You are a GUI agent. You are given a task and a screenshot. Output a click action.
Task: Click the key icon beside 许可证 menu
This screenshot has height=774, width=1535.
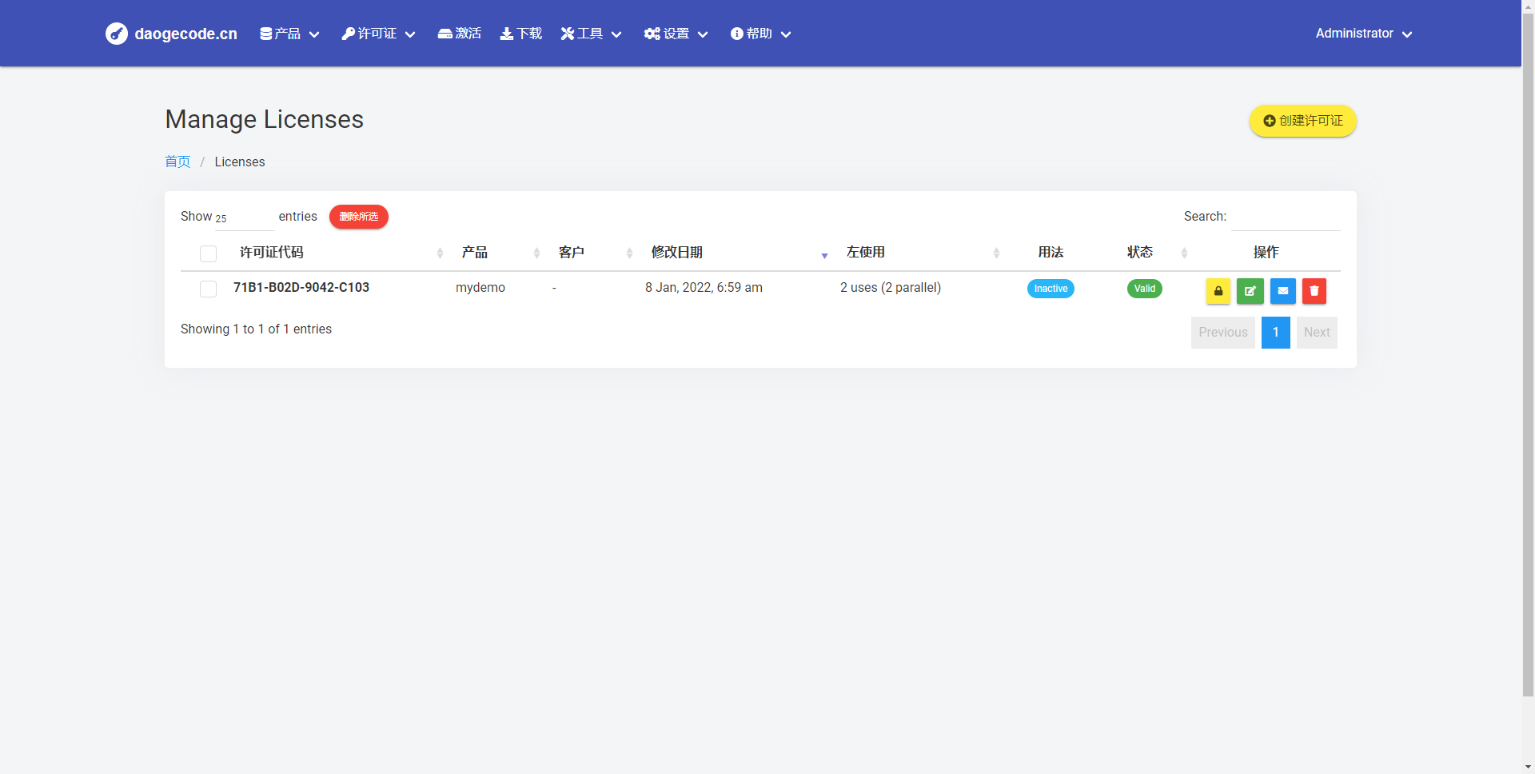click(348, 34)
